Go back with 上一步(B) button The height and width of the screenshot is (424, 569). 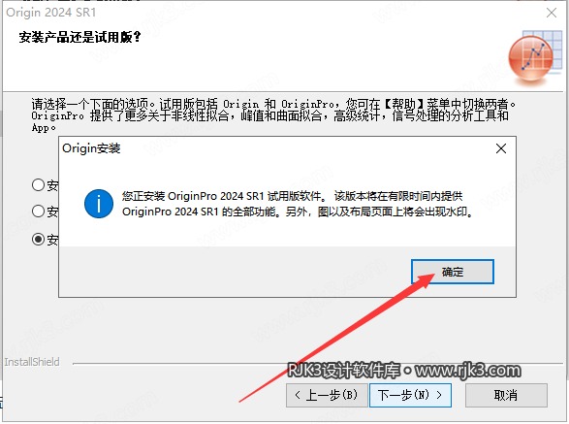point(327,395)
